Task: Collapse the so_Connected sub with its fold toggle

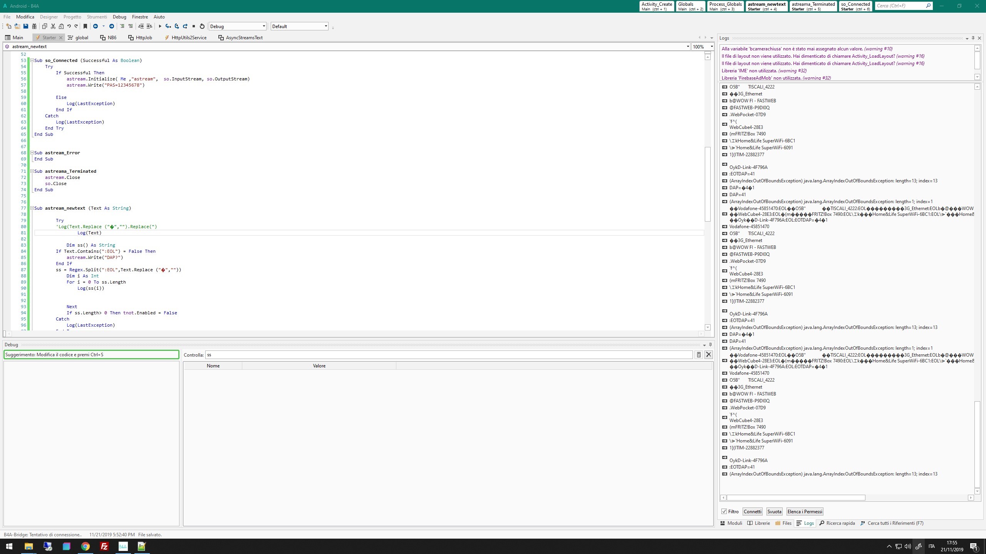Action: coord(32,60)
